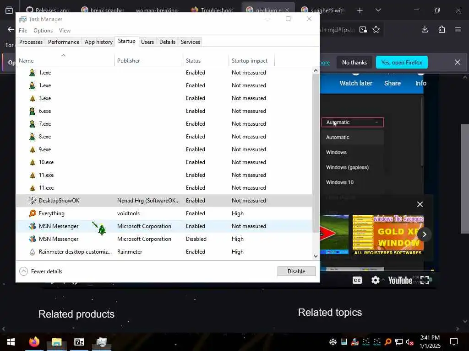The height and width of the screenshot is (351, 469).
Task: Open the File menu in Task Manager
Action: coord(23,31)
